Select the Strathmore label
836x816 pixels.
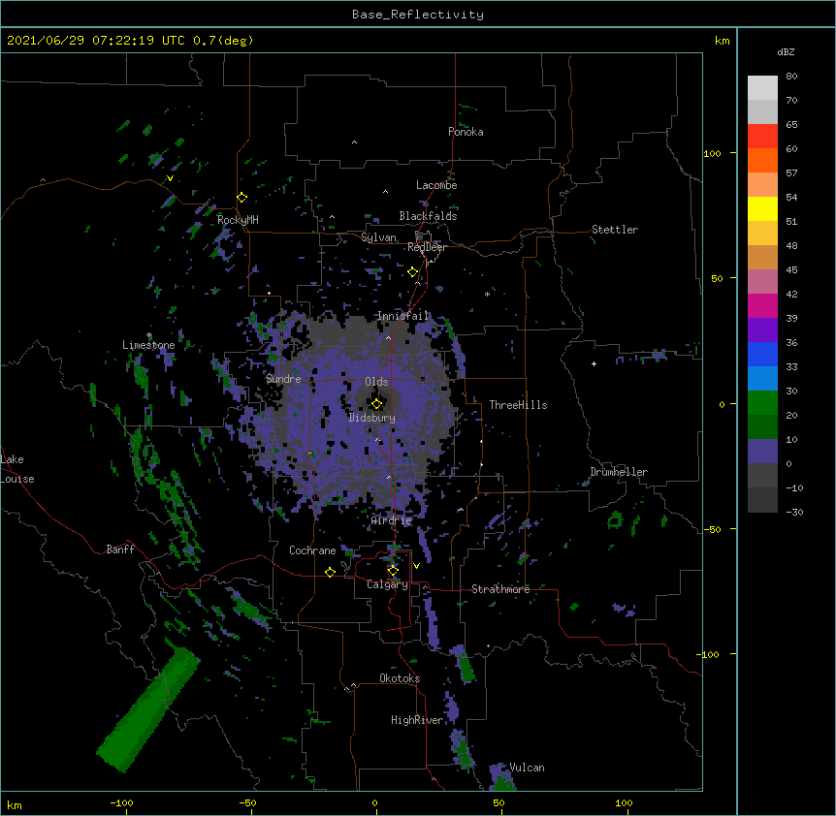pyautogui.click(x=500, y=589)
